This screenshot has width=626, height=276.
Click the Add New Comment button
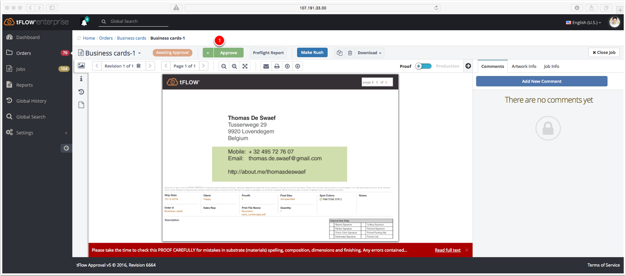[x=542, y=81]
